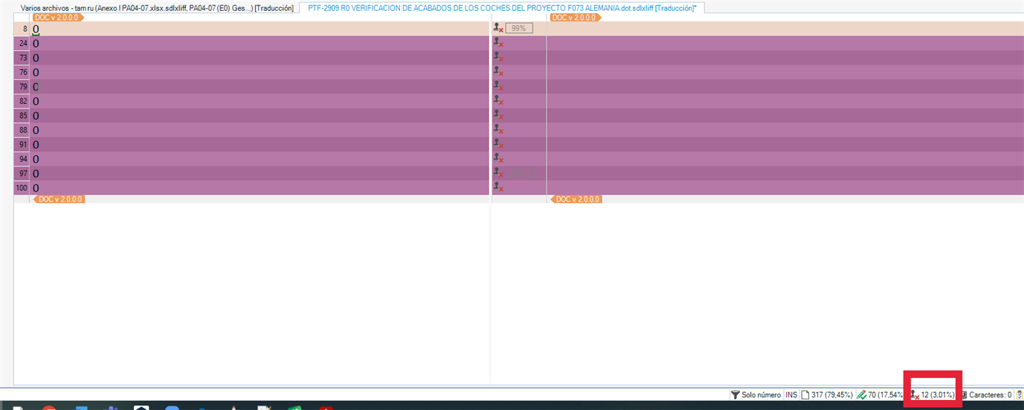Select segment number 24
Image resolution: width=1024 pixels, height=410 pixels.
(22, 44)
